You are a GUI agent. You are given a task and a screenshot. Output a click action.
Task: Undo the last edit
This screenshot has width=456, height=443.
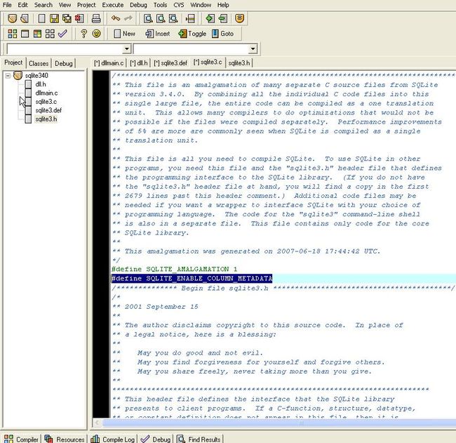click(116, 18)
